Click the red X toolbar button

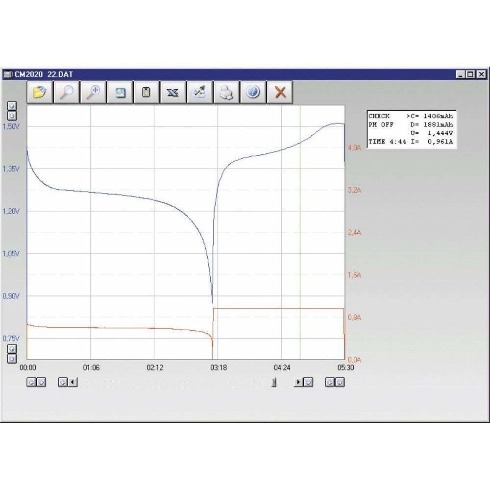(x=280, y=92)
